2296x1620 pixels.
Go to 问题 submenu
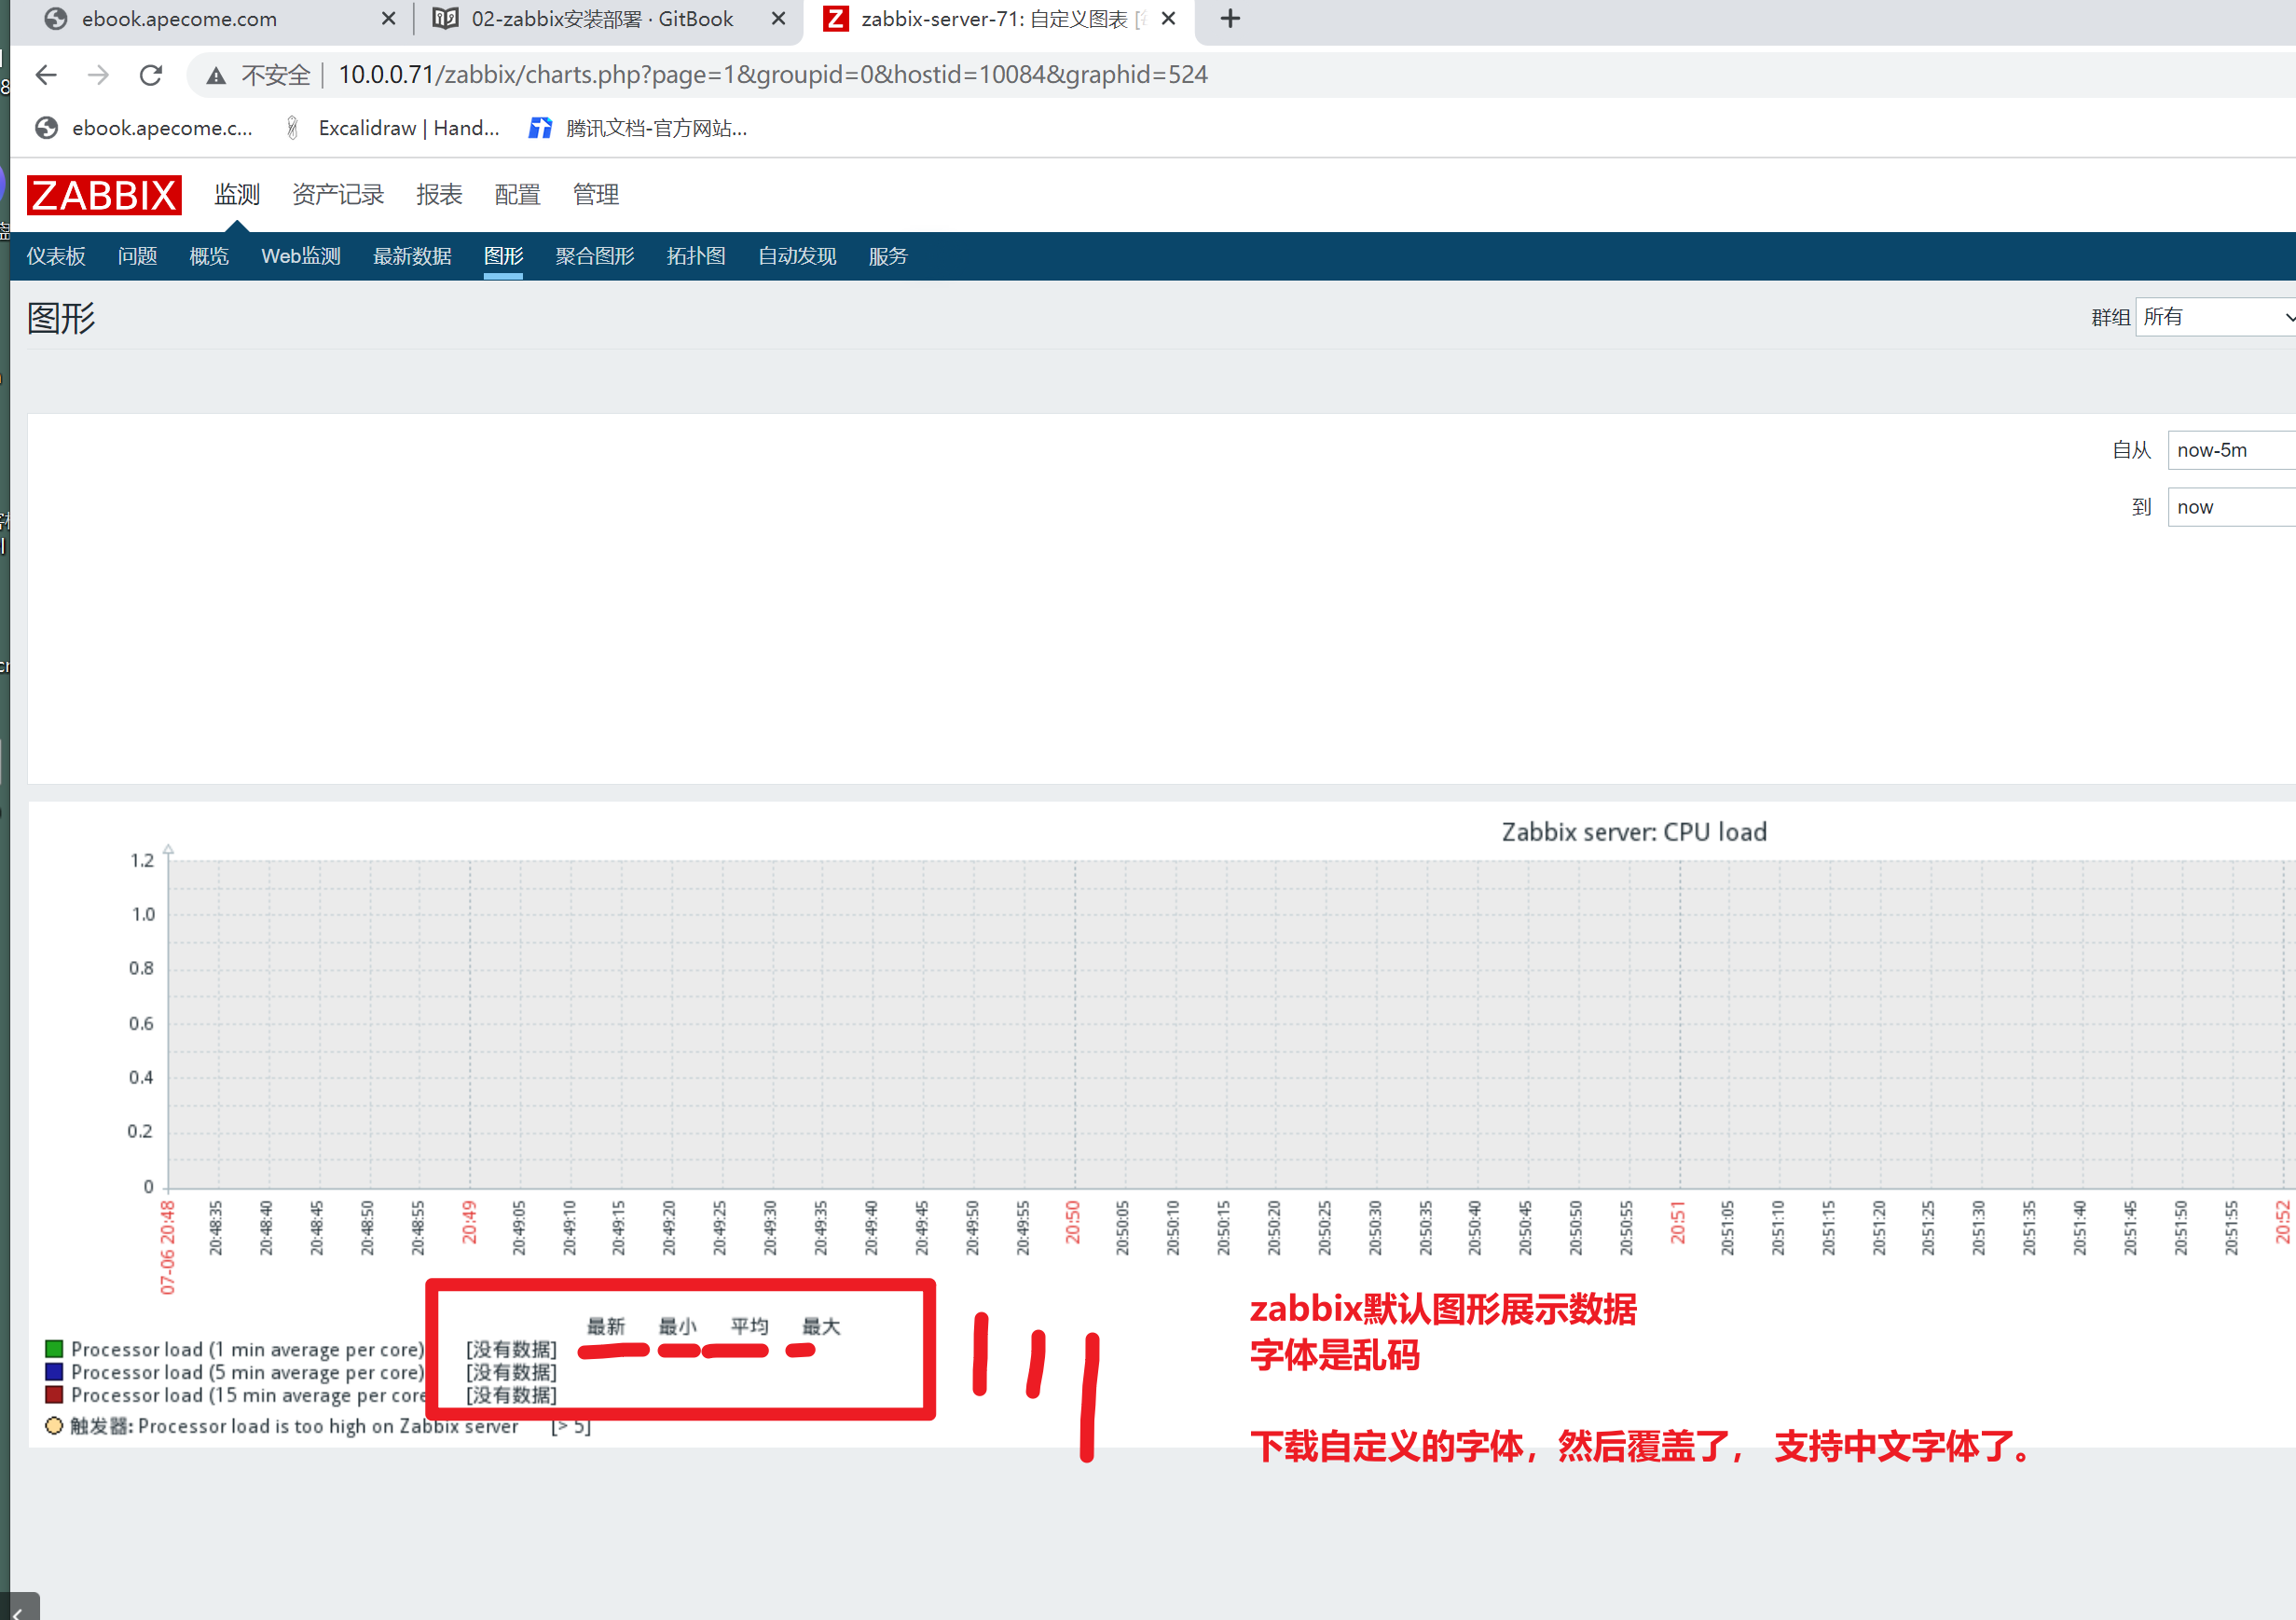[x=137, y=256]
